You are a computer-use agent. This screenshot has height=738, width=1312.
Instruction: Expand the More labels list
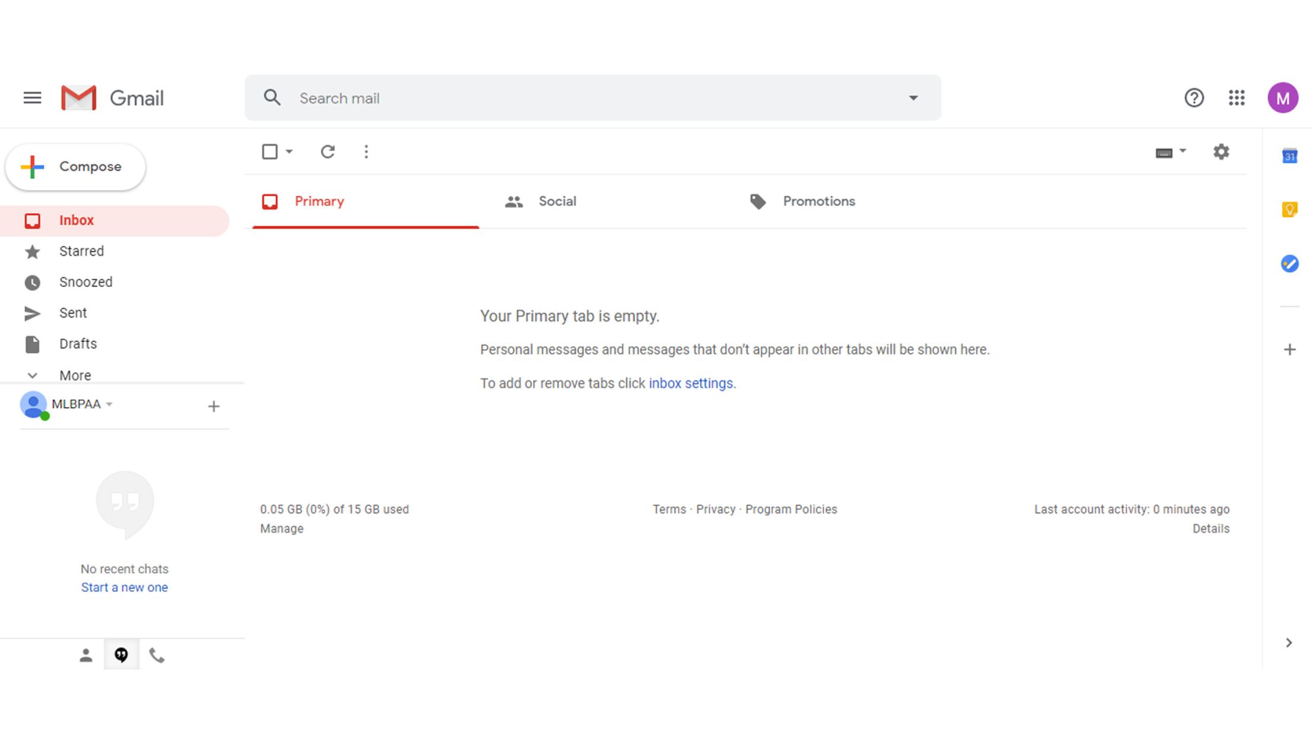tap(74, 375)
